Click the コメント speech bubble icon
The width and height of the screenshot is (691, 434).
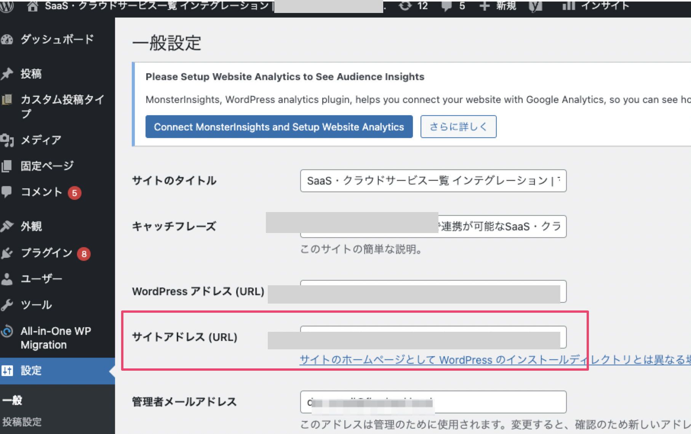coord(7,192)
